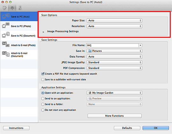Select the Attach to E-mail (Document) icon
This screenshot has height=134, width=172.
coord(6,54)
